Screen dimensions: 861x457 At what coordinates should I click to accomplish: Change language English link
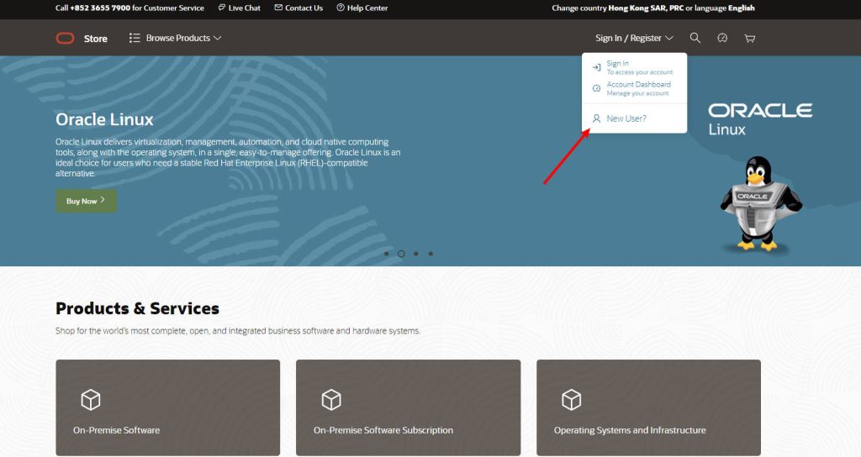point(742,8)
